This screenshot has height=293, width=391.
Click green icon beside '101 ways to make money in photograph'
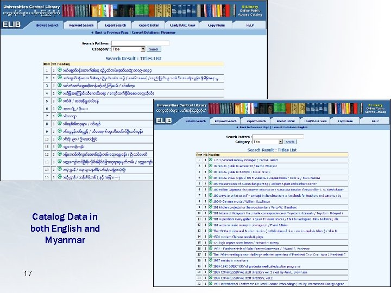pyautogui.click(x=211, y=225)
